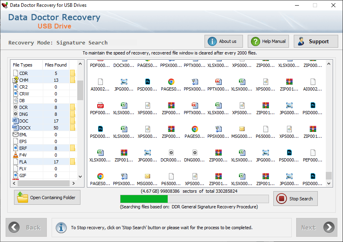The height and width of the screenshot is (242, 343).
Task: Proceed with the Next button
Action: [317, 227]
